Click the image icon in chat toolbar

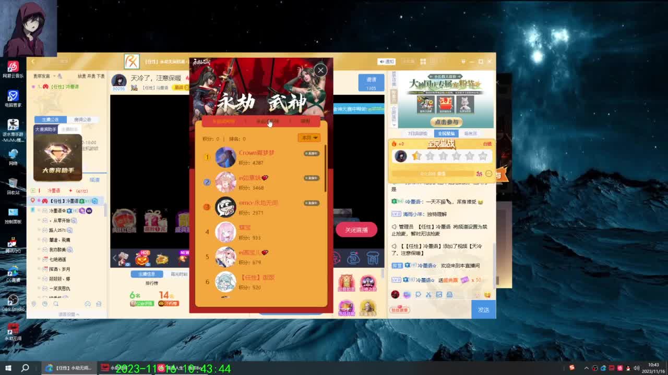click(439, 295)
